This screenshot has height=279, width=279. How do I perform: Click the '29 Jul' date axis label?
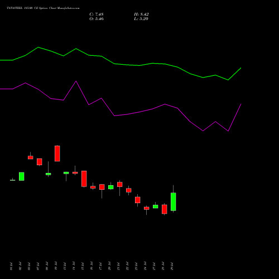coord(172,266)
